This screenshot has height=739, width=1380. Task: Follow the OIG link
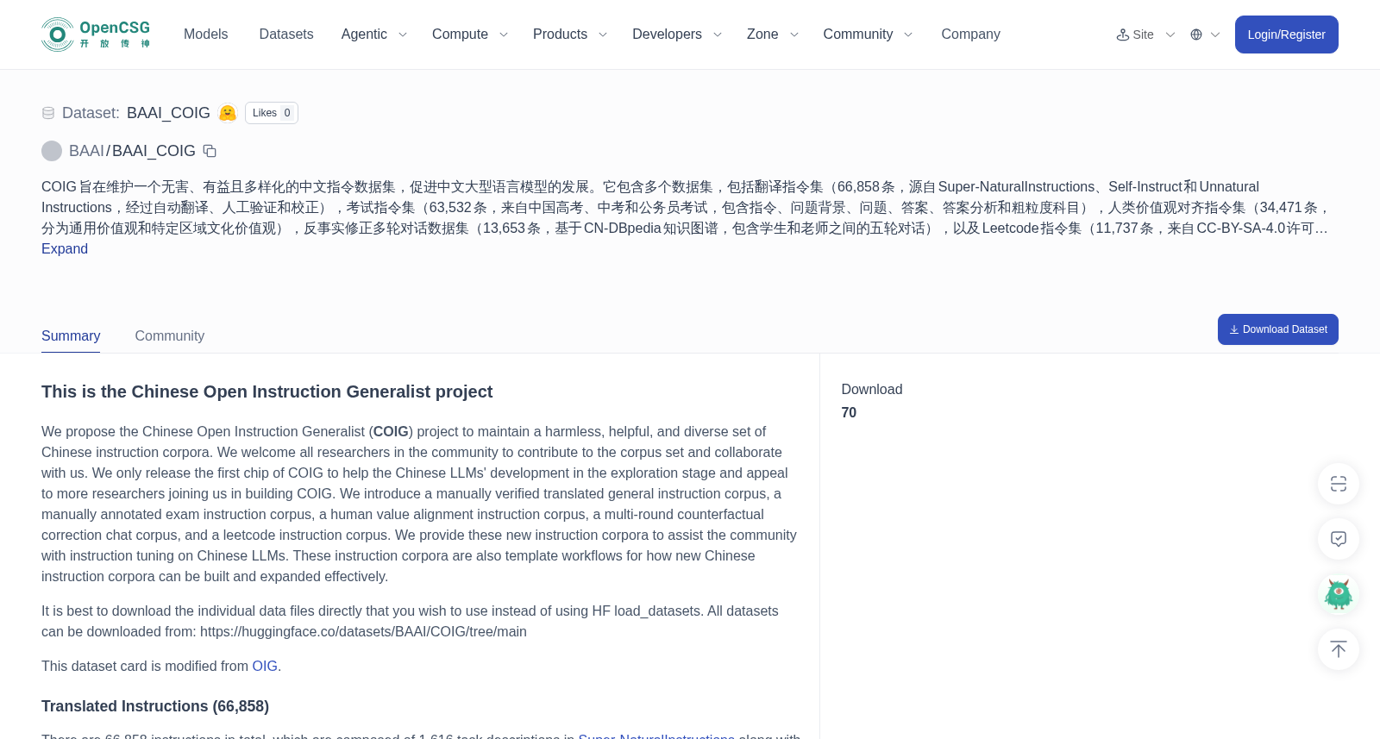pyautogui.click(x=265, y=667)
